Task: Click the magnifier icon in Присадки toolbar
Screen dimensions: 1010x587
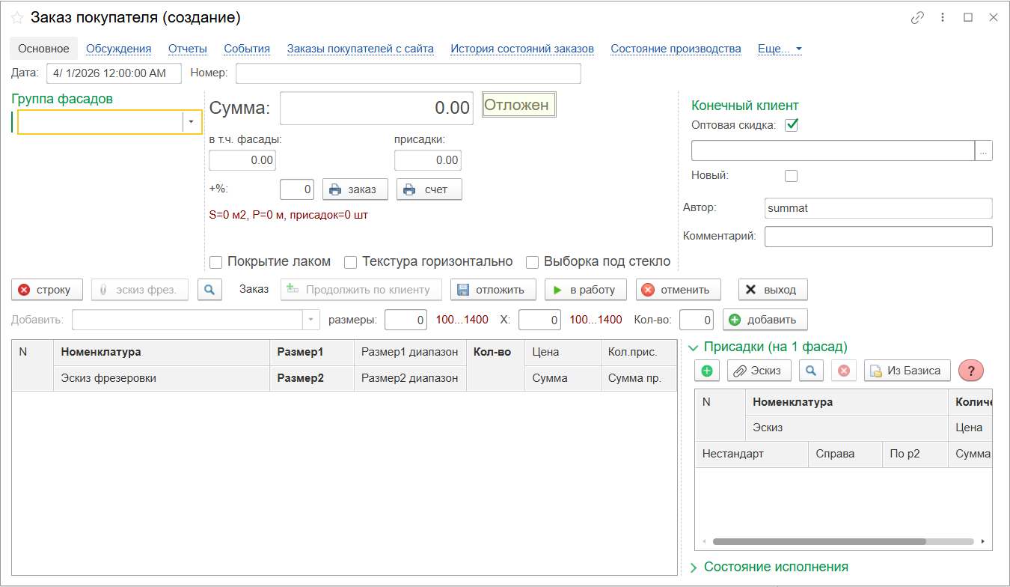Action: click(x=811, y=371)
